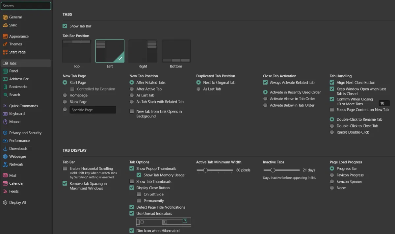Select Blank Page radio button
Screen dimensions: 395x234
pos(65,102)
